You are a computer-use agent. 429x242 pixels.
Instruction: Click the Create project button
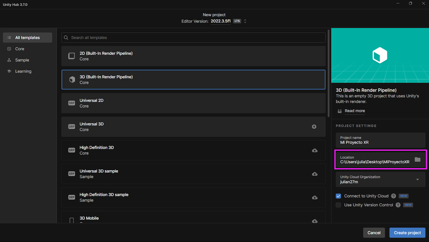pos(407,233)
